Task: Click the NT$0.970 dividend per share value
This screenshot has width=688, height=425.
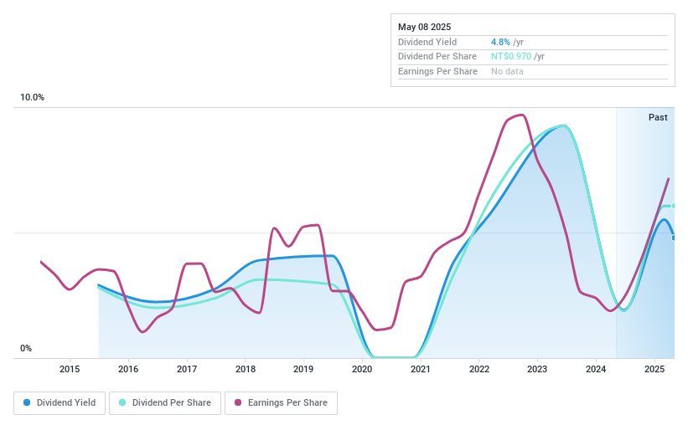Action: pyautogui.click(x=510, y=56)
